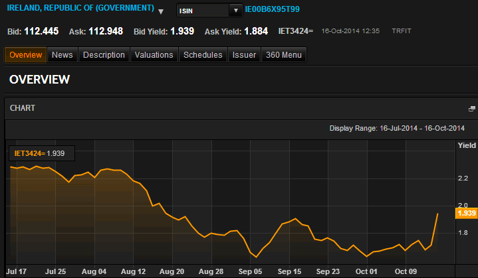Go to the Valuations tab
478x278 pixels.
click(x=154, y=55)
